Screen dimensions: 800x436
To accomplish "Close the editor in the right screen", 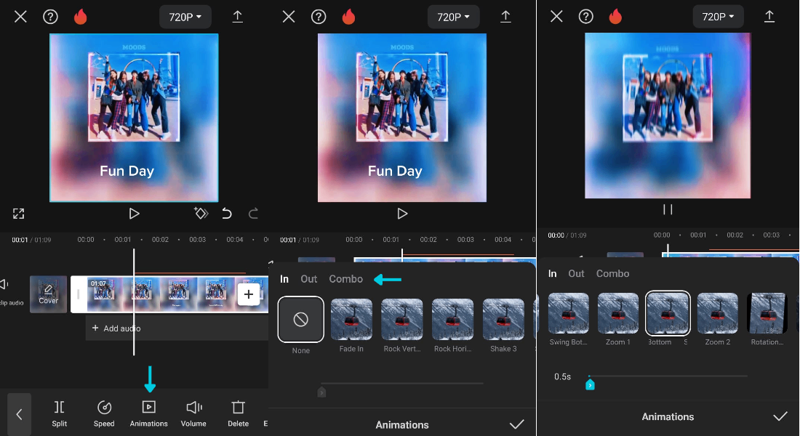I will coord(556,17).
